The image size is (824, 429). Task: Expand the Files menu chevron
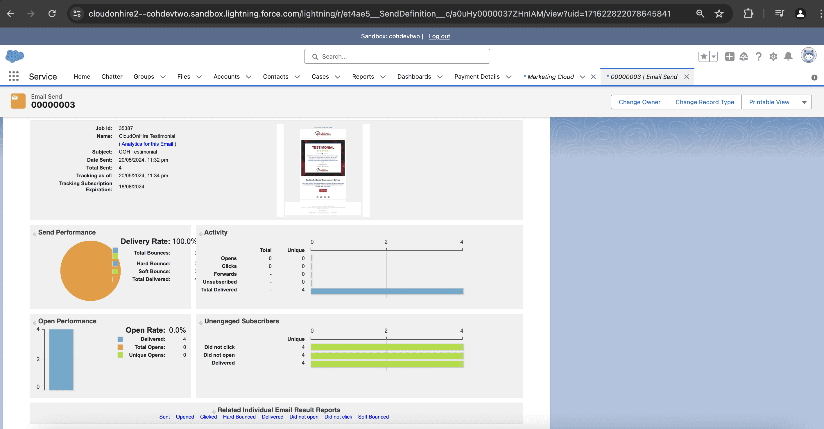tap(199, 77)
